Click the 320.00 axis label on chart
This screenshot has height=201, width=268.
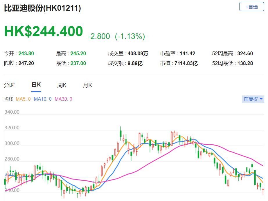(x=12, y=128)
